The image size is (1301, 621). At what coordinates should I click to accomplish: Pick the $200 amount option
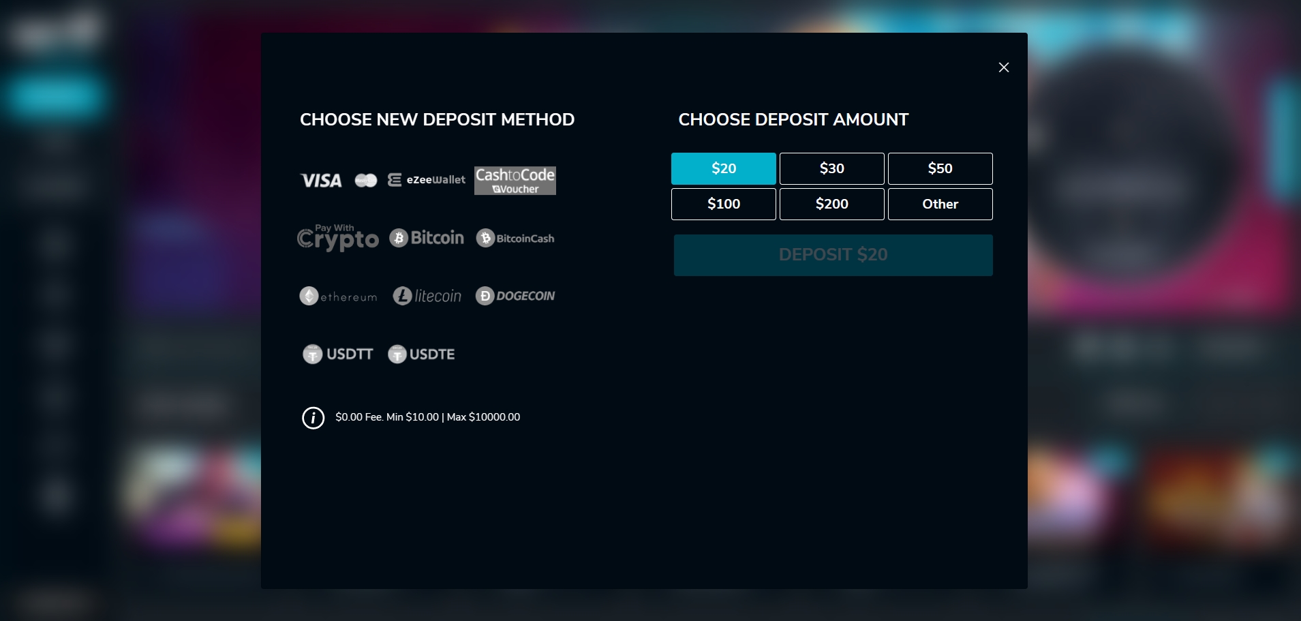pos(832,204)
